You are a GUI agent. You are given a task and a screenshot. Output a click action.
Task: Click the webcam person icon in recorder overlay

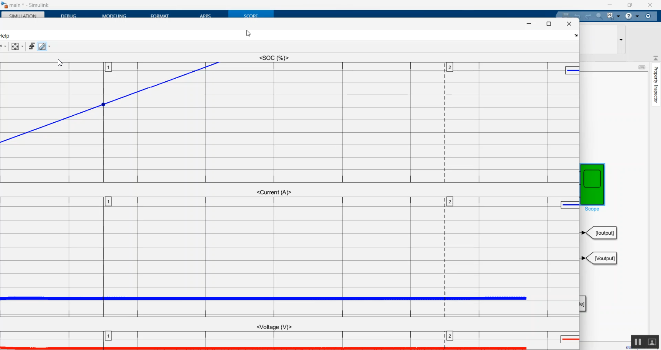(652, 342)
